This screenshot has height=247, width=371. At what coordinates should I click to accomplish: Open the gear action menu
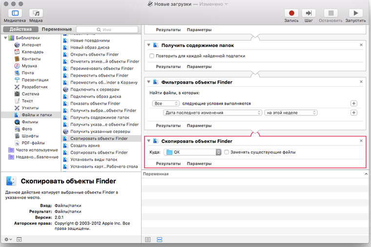(x=8, y=239)
